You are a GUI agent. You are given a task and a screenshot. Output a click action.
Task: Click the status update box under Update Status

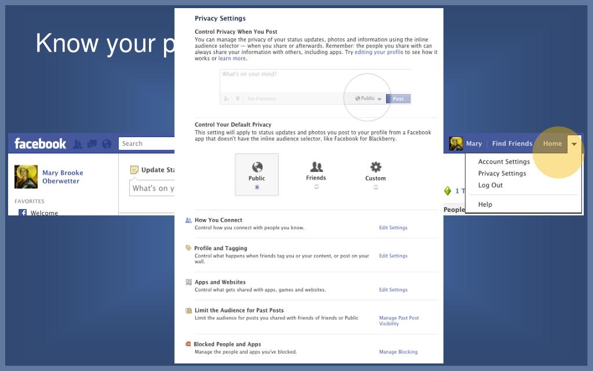[152, 188]
